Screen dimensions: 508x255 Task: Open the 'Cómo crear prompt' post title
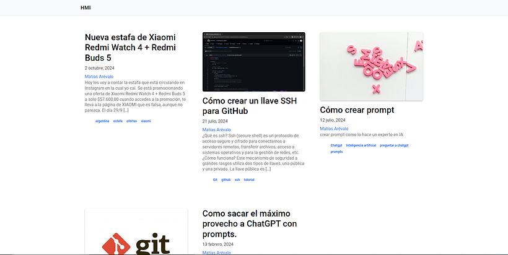(357, 110)
